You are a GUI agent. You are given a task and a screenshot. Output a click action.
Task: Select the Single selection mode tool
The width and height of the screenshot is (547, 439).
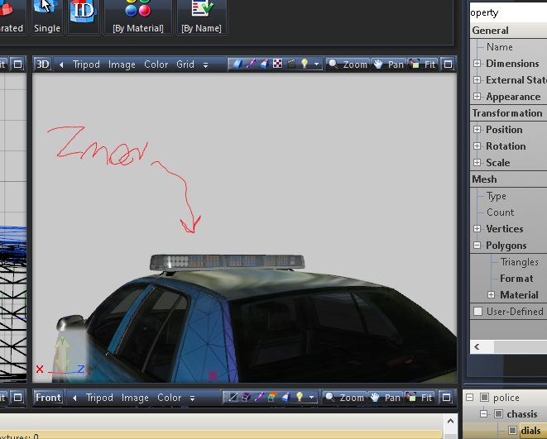click(x=47, y=17)
